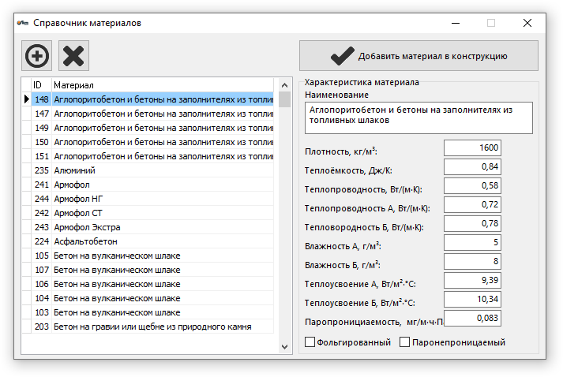
Task: Click the add material plus icon
Action: coord(36,55)
